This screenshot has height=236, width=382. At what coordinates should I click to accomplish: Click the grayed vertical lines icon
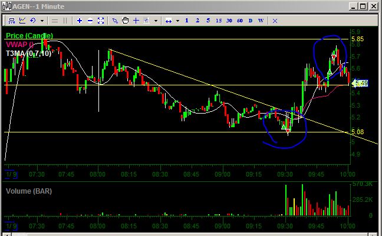coord(65,21)
